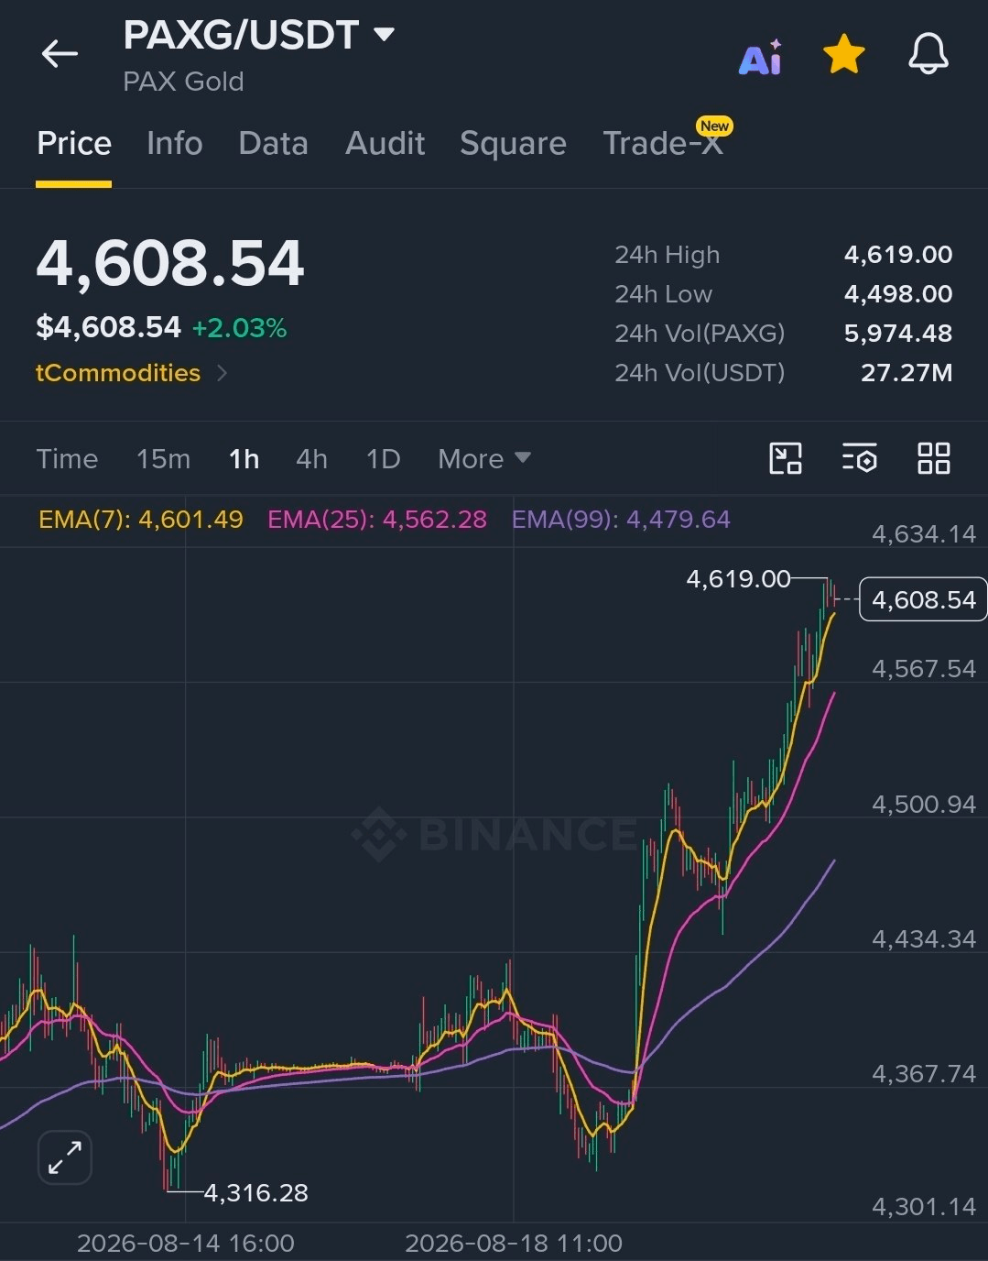Click the 24h Vol(PAXG) value 5,974.48
The image size is (988, 1261).
pyautogui.click(x=897, y=334)
